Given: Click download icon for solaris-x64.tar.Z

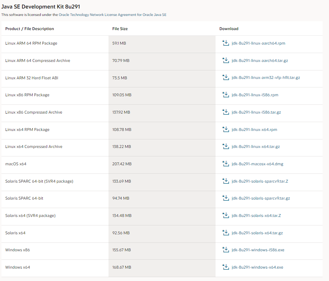Looking at the screenshot, I should [226, 216].
